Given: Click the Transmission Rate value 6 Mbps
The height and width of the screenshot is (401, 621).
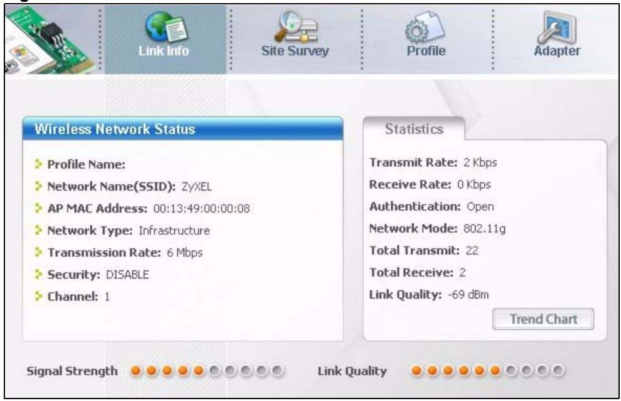Looking at the screenshot, I should [x=185, y=253].
